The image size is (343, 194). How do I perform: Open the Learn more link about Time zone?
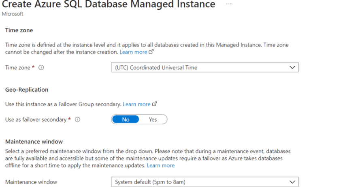tap(133, 52)
